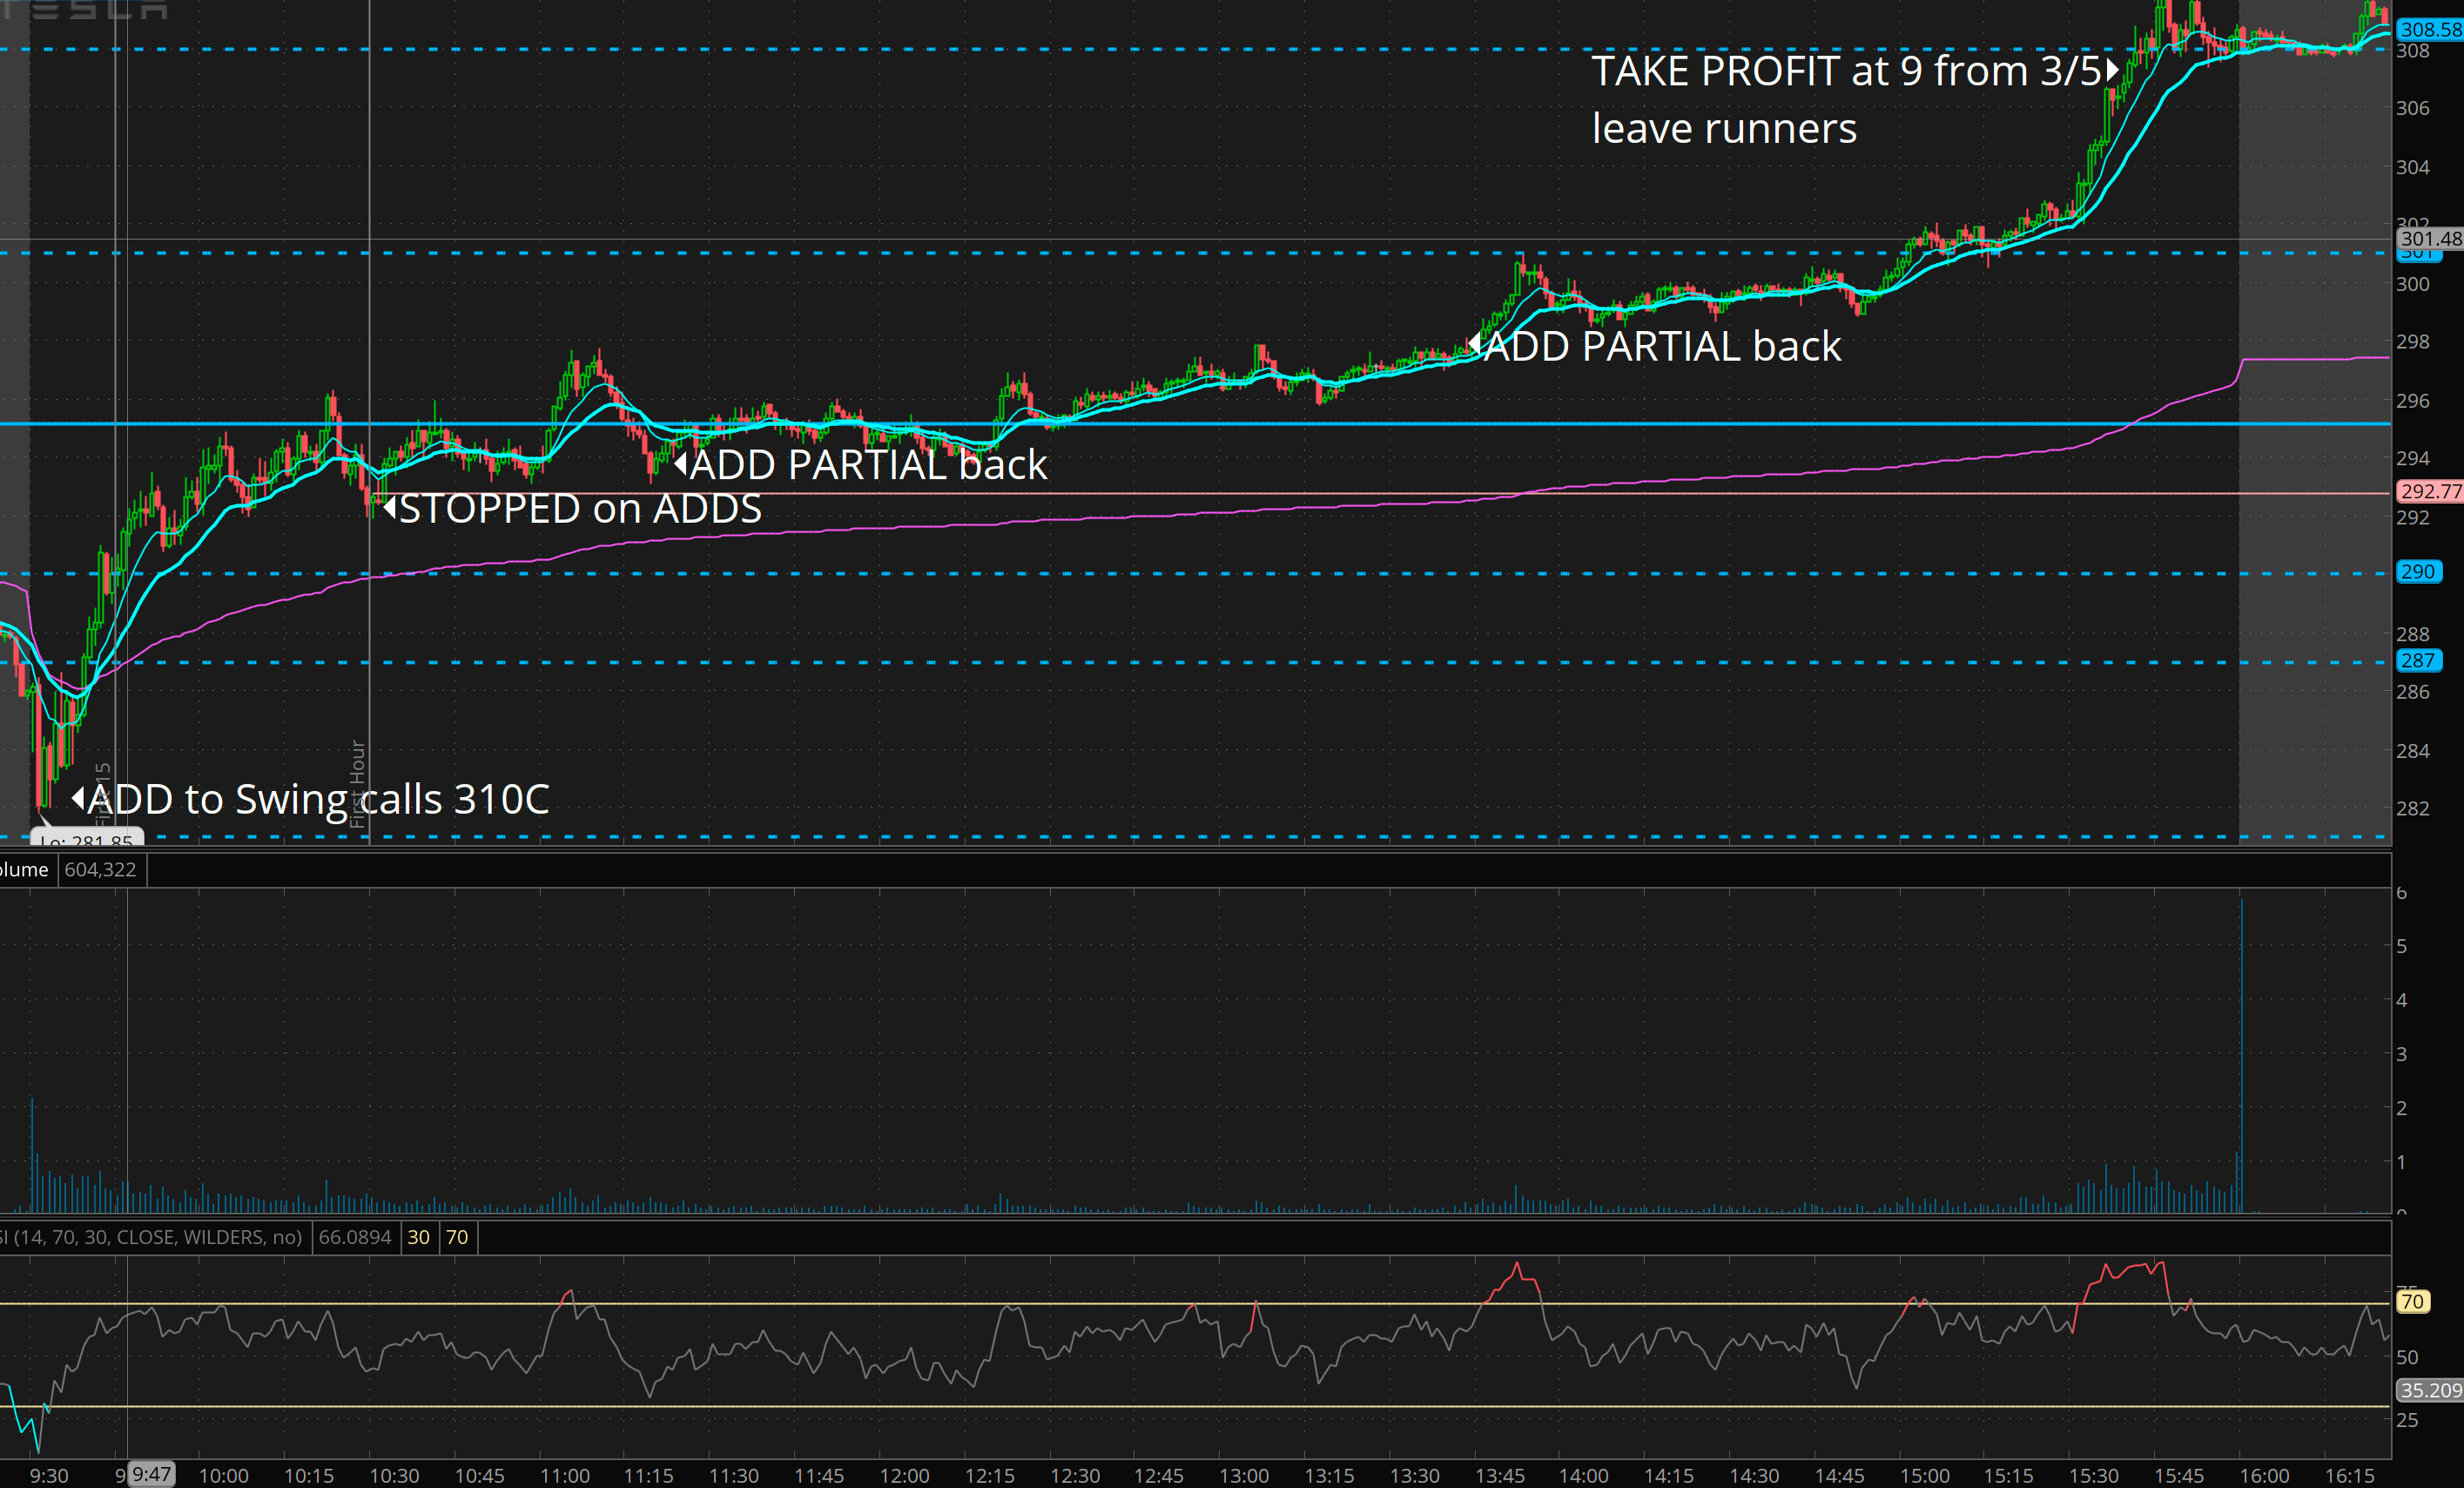The height and width of the screenshot is (1488, 2464).
Task: Click the 287 price level tag
Action: pos(2417,660)
